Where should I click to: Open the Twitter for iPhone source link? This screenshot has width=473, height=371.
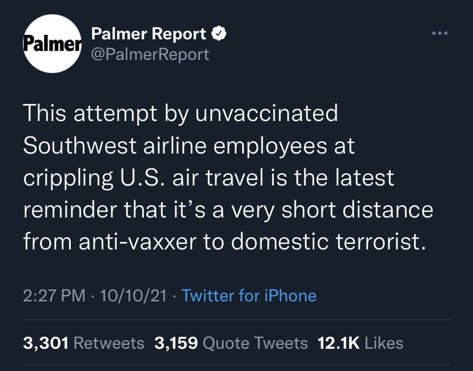(x=248, y=296)
